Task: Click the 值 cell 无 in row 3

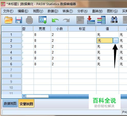Action: point(108,46)
